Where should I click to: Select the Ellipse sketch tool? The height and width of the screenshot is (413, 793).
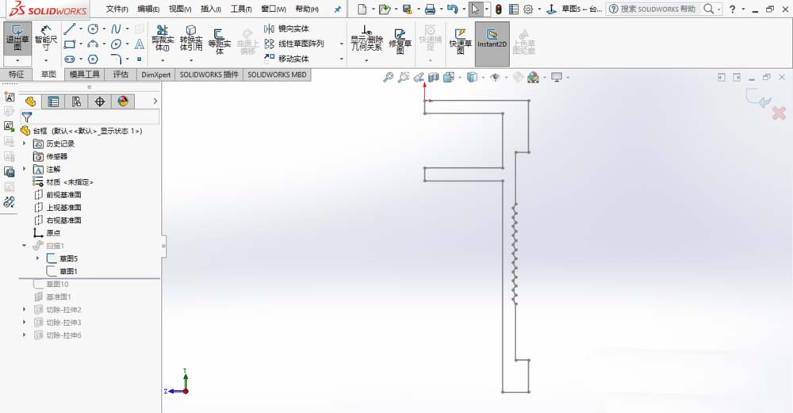[116, 44]
